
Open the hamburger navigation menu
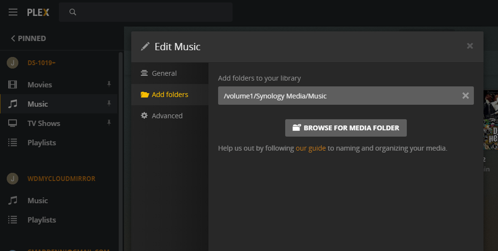13,12
